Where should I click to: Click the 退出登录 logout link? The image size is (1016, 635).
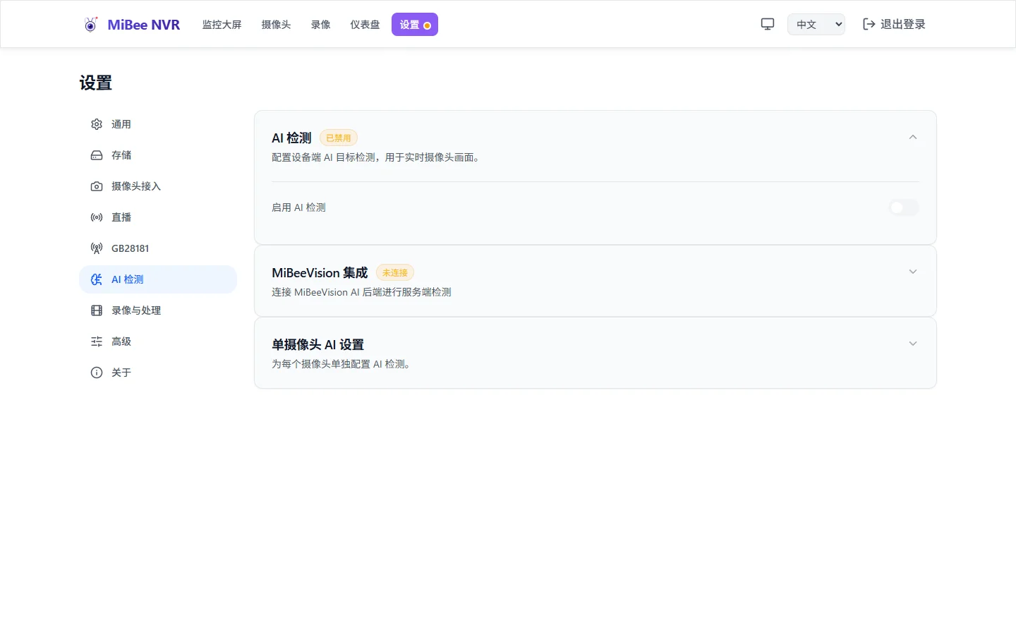tap(894, 24)
